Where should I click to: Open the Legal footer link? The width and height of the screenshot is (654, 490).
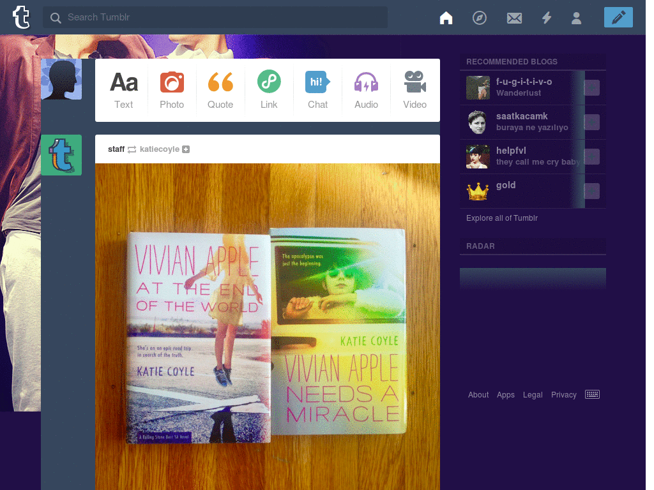click(x=533, y=394)
